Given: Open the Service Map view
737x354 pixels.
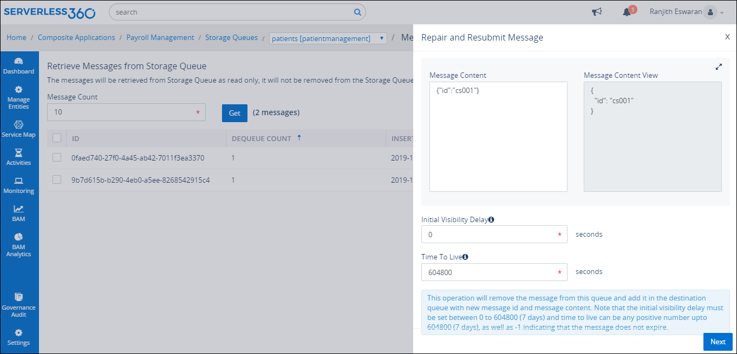Looking at the screenshot, I should (19, 130).
